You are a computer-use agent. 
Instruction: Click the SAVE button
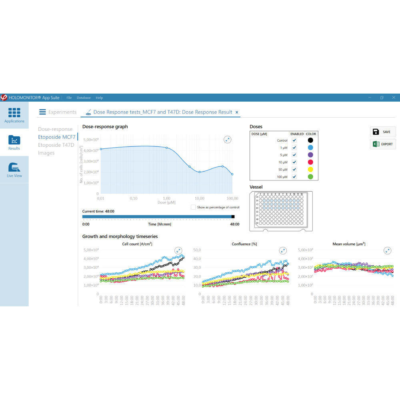[383, 132]
